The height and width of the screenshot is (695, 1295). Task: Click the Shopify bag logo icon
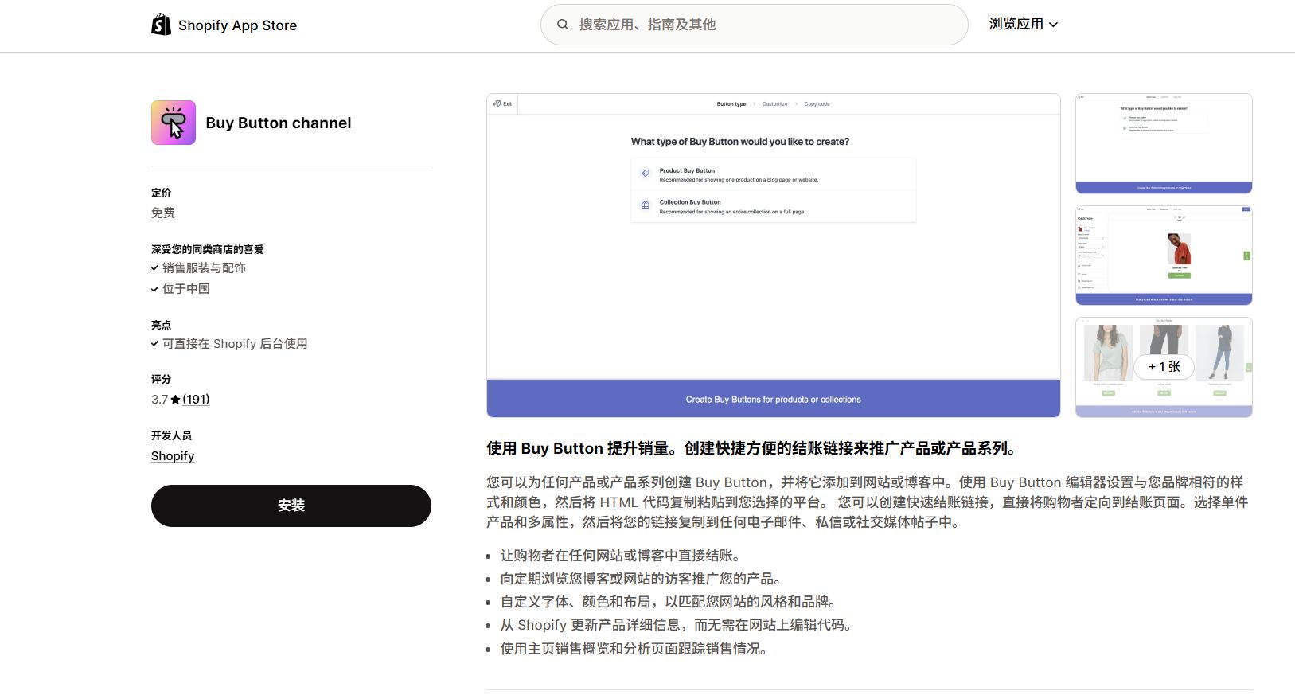coord(161,25)
